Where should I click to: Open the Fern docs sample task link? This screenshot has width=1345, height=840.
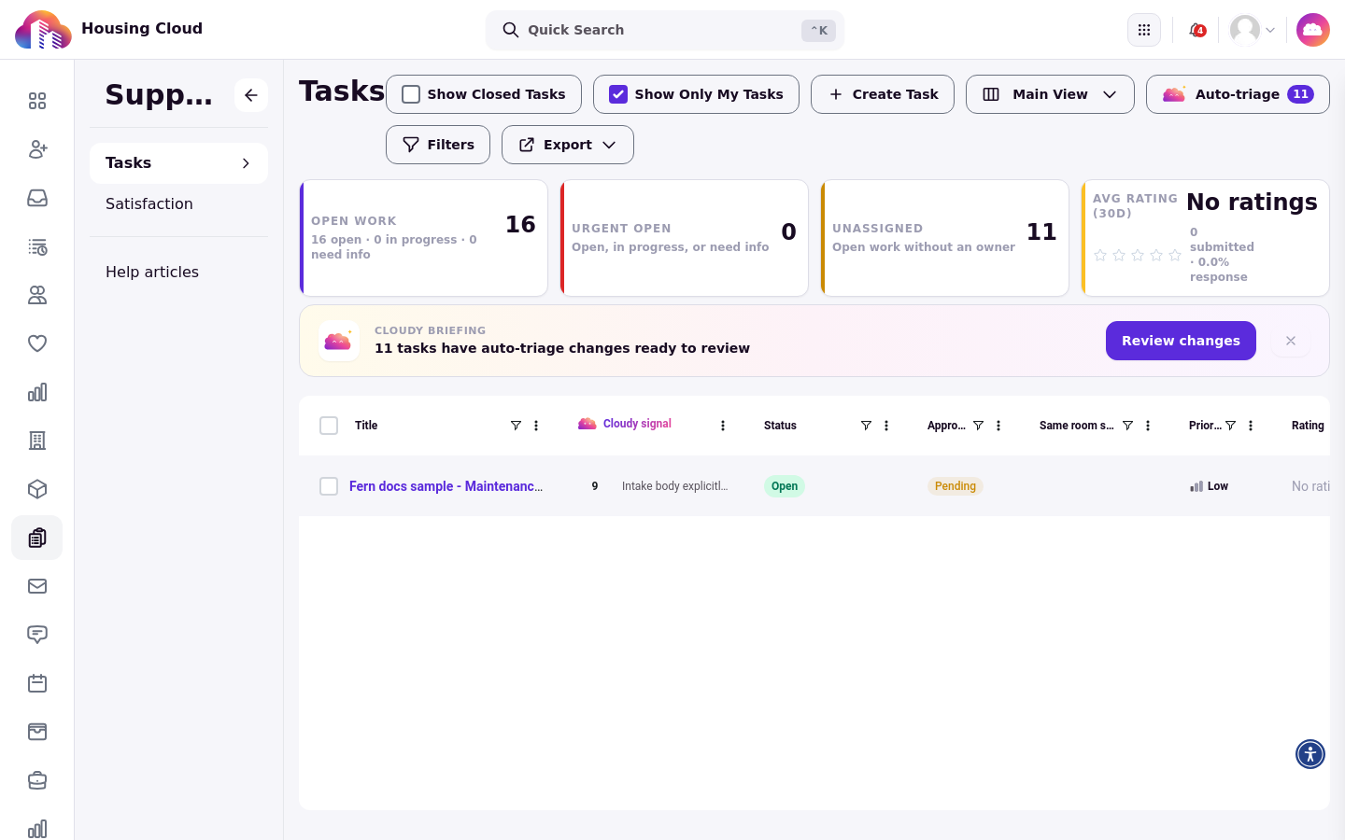(446, 486)
